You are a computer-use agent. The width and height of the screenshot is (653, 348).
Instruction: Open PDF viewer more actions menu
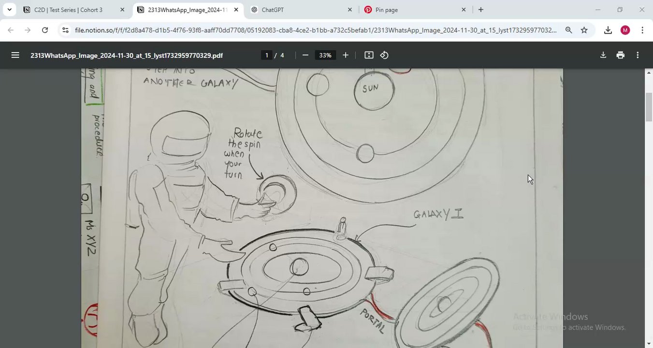(638, 55)
